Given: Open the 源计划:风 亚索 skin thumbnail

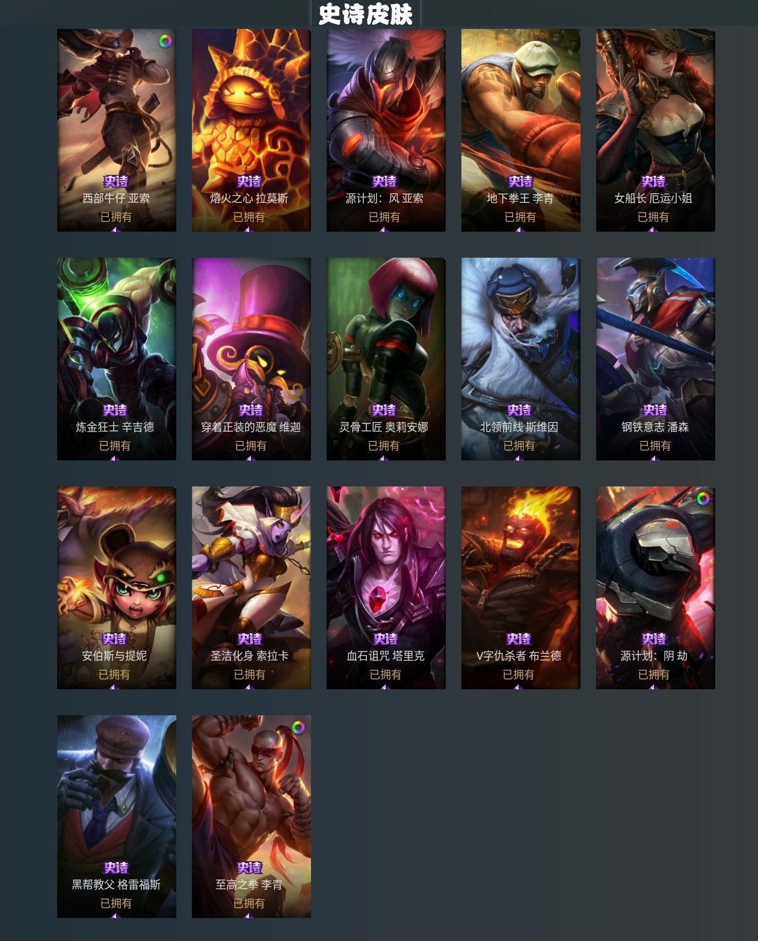Looking at the screenshot, I should click(386, 130).
